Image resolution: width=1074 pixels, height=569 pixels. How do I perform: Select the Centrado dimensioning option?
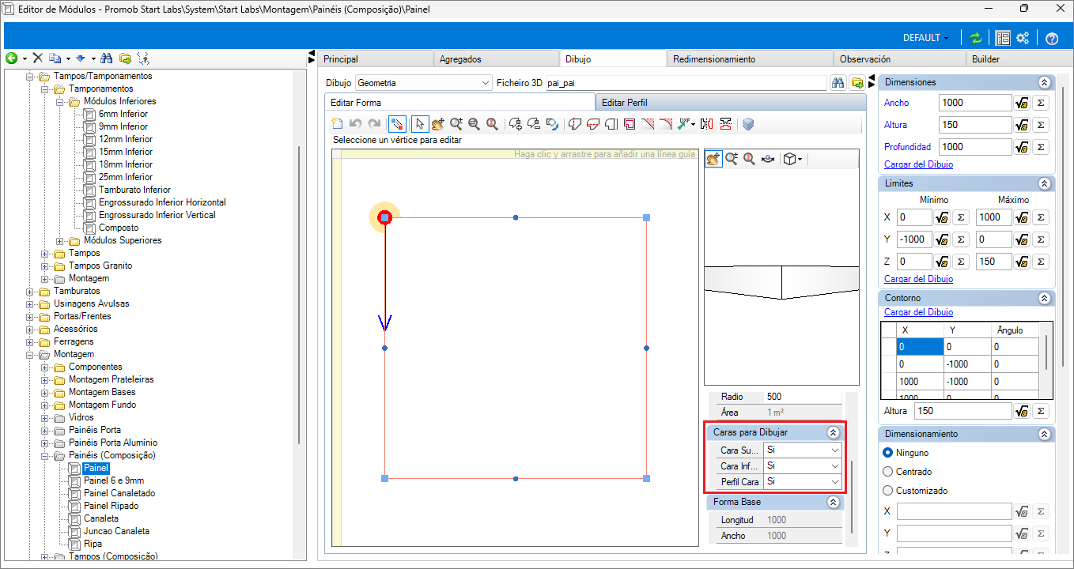[x=887, y=472]
